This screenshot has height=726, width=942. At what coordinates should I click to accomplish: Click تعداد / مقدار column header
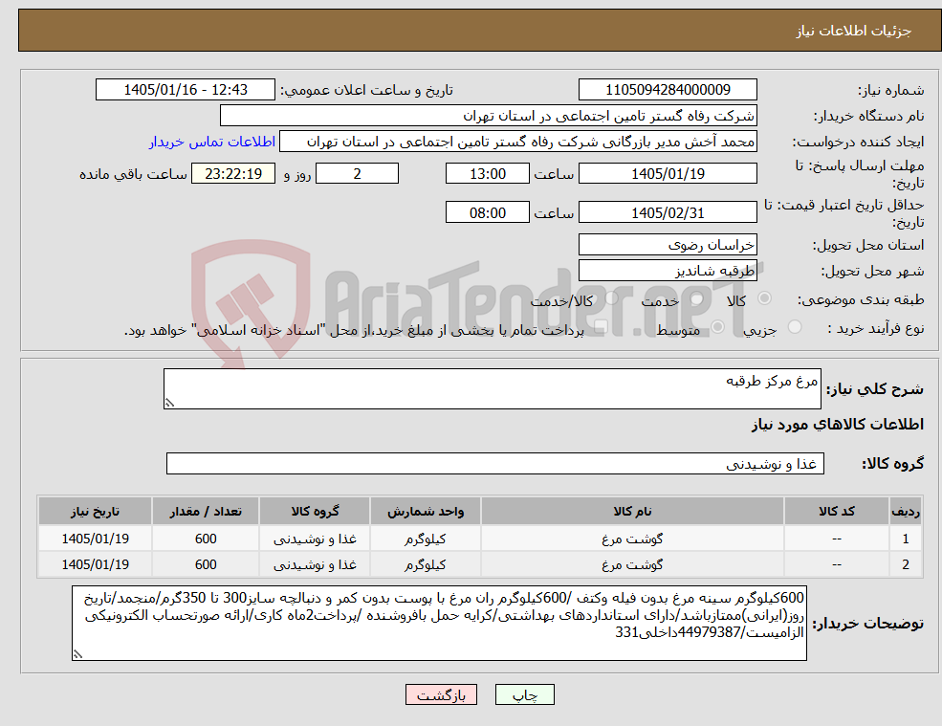(x=206, y=511)
